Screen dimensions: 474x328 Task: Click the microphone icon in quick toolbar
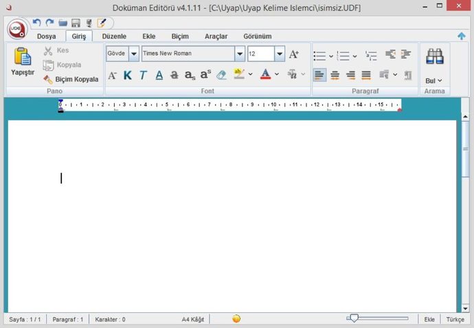click(89, 23)
